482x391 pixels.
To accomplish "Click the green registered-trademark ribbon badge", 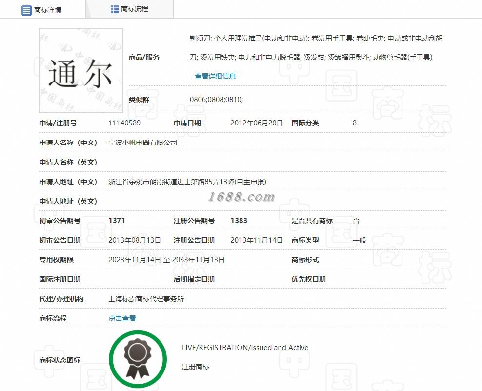I will (138, 359).
